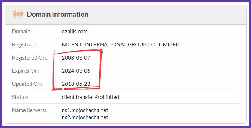Click the gray panel header bar
The height and width of the screenshot is (128, 251).
(125, 15)
